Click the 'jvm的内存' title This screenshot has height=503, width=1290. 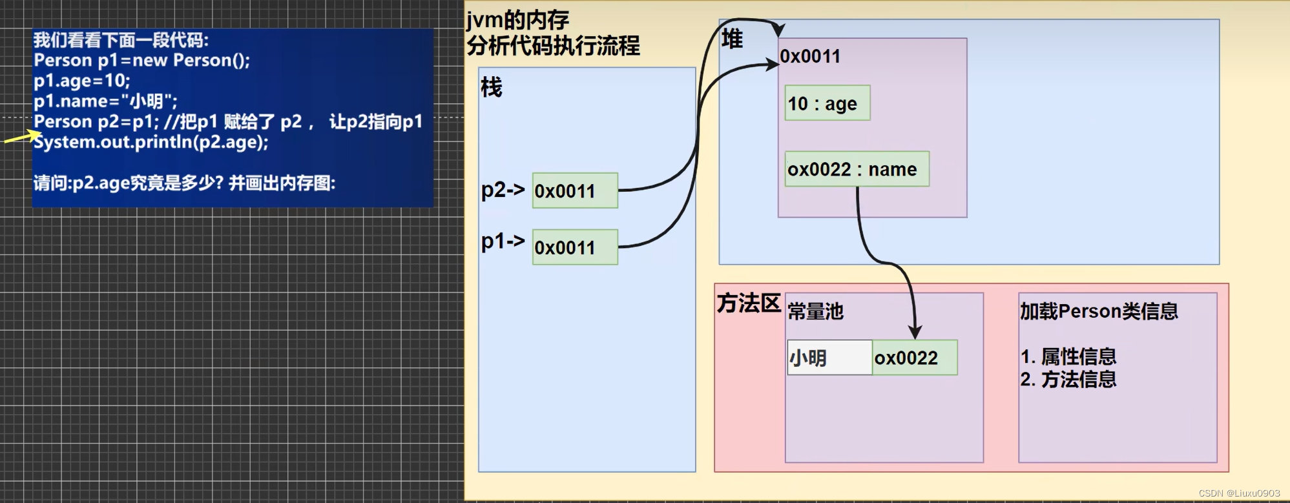(x=518, y=21)
